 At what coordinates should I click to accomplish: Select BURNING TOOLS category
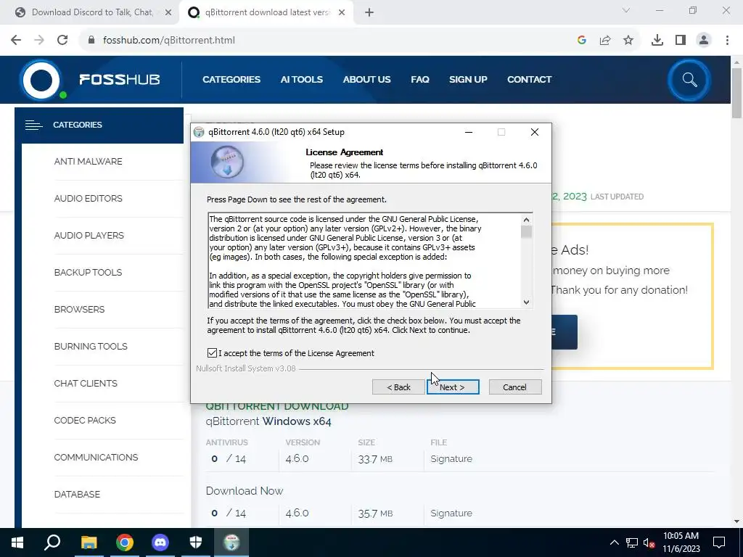pyautogui.click(x=91, y=346)
